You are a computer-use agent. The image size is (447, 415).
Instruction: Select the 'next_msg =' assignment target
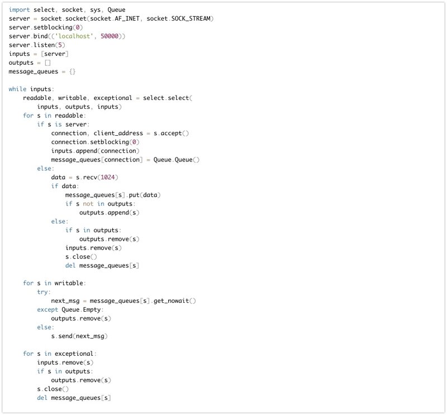tap(69, 301)
